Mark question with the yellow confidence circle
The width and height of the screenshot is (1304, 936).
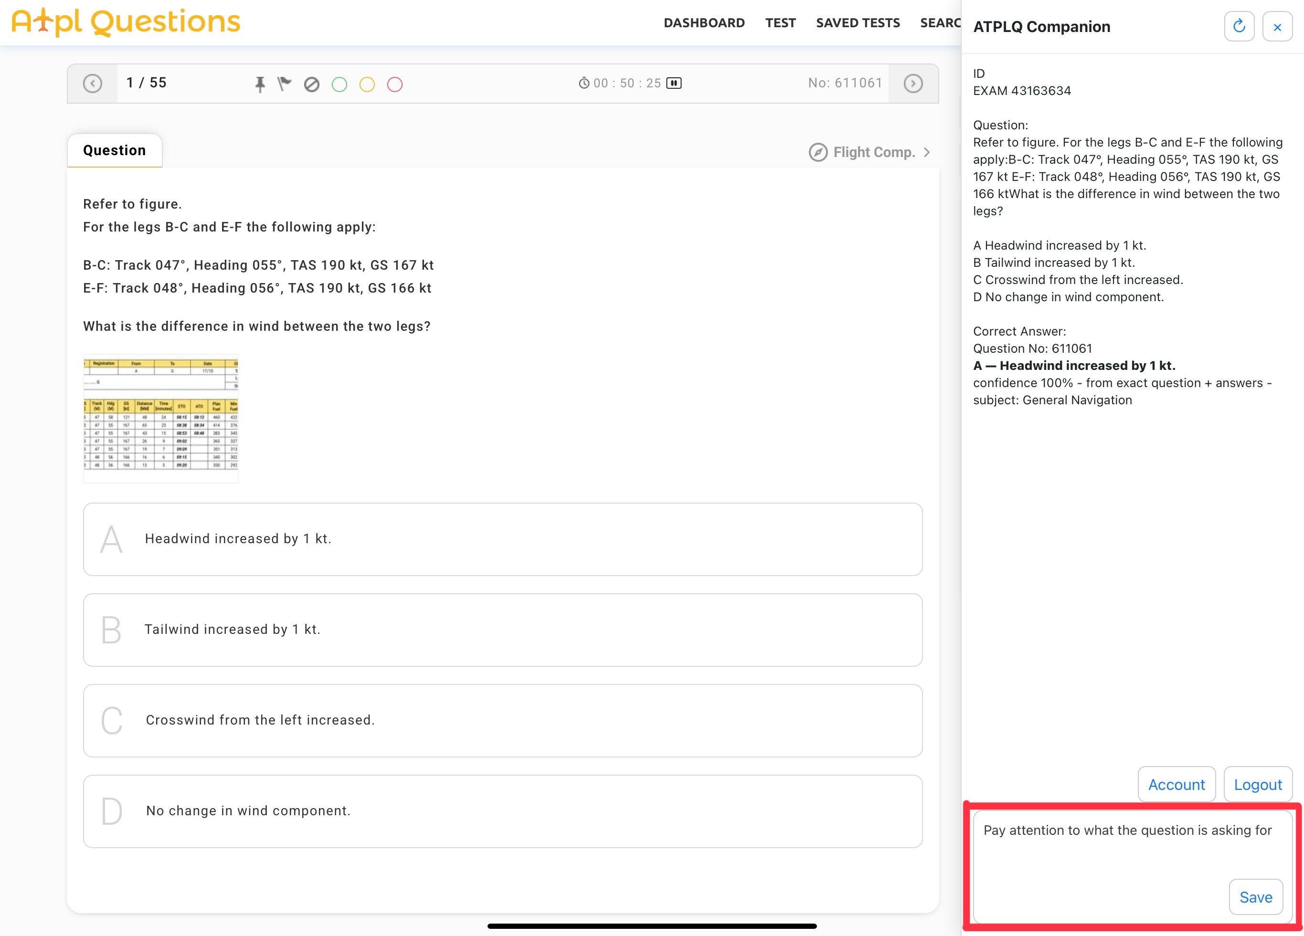[367, 84]
